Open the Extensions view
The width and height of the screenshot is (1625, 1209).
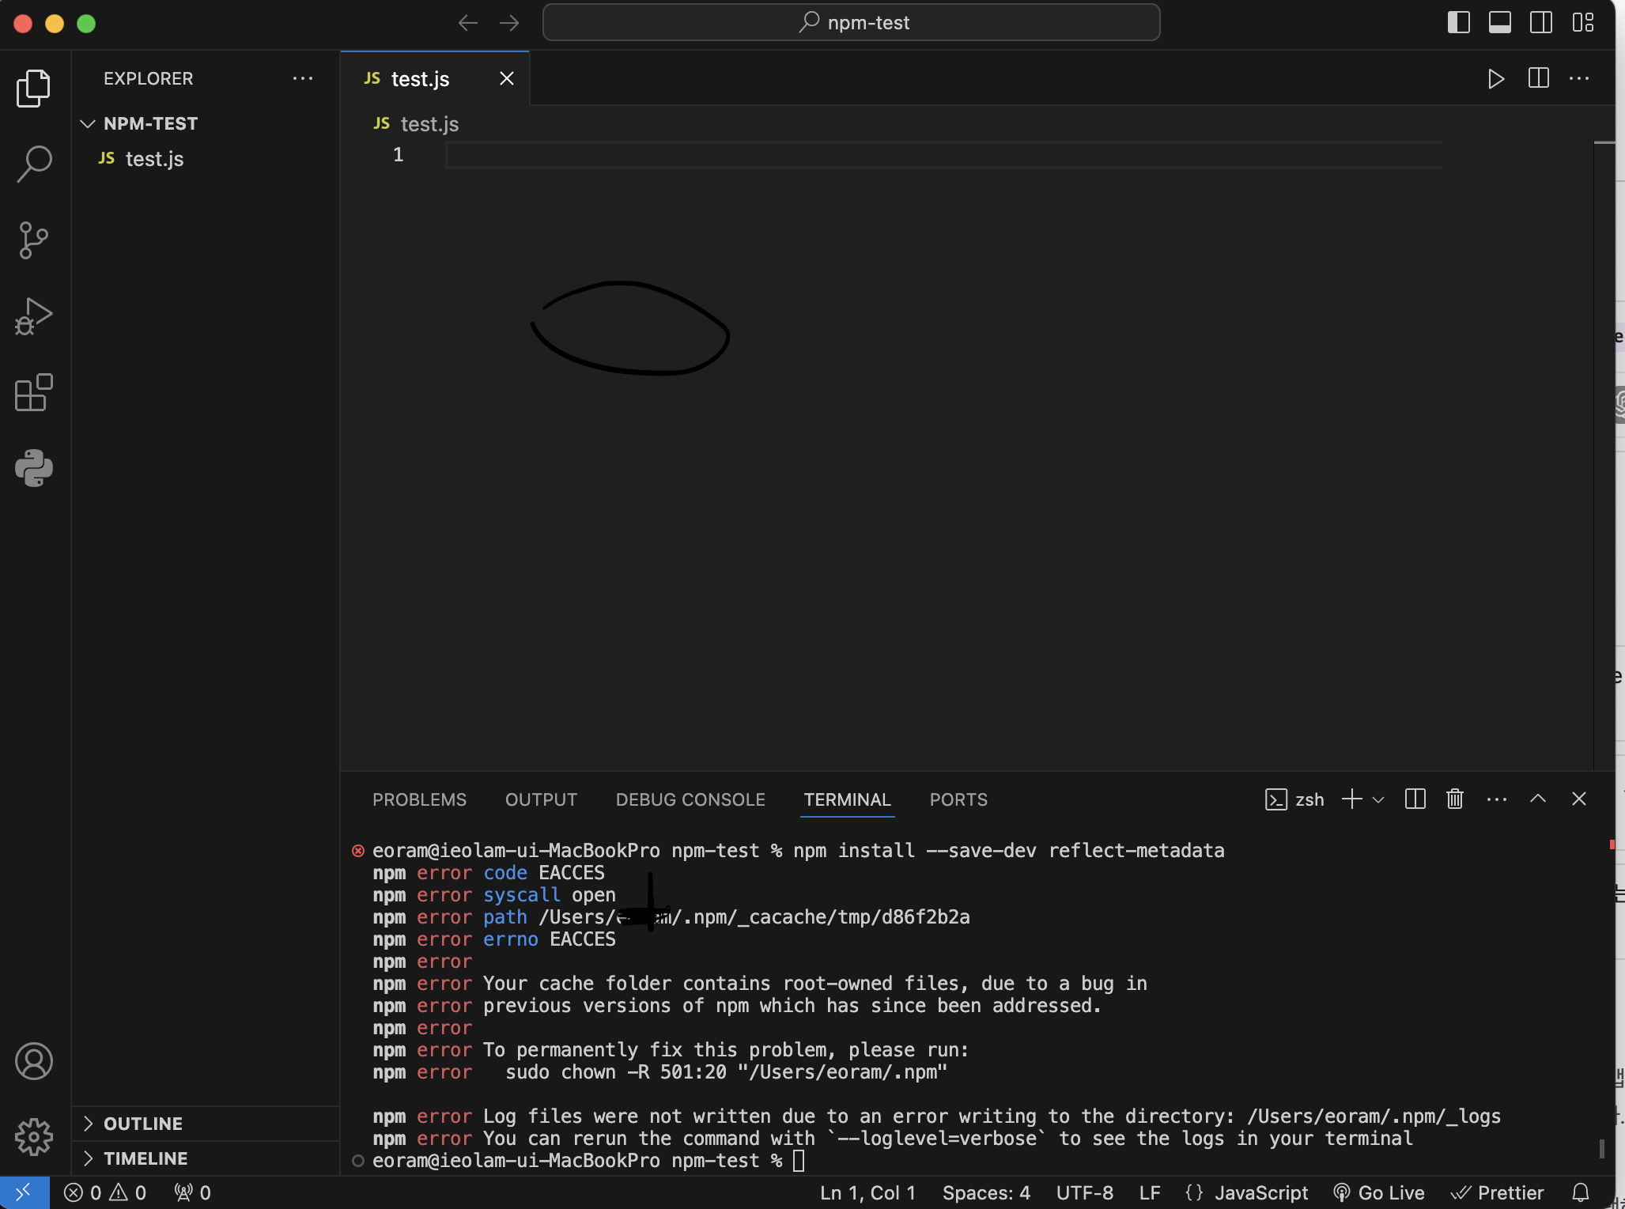[x=34, y=392]
